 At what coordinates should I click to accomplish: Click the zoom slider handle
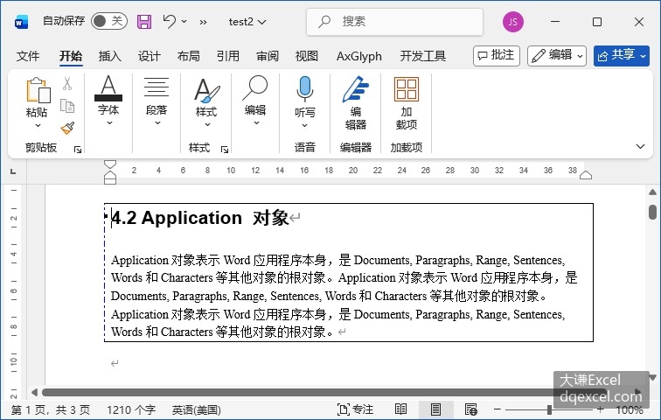pos(549,409)
